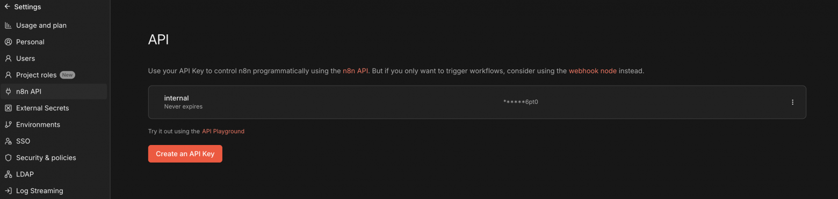Click the Log Streaming arrow icon
This screenshot has width=838, height=199.
pos(8,191)
